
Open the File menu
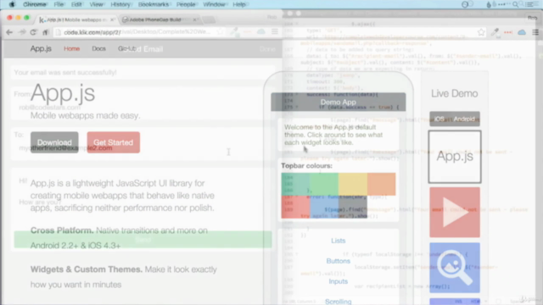tap(59, 4)
